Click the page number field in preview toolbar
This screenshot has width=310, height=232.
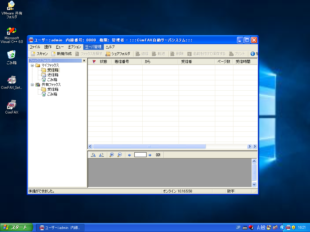pos(140,155)
